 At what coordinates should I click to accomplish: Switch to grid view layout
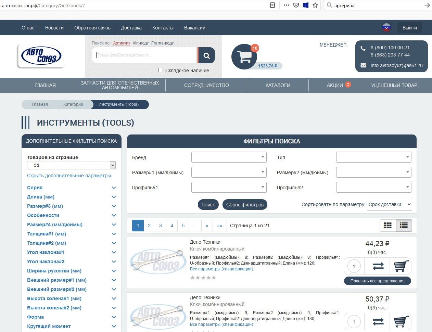click(387, 226)
